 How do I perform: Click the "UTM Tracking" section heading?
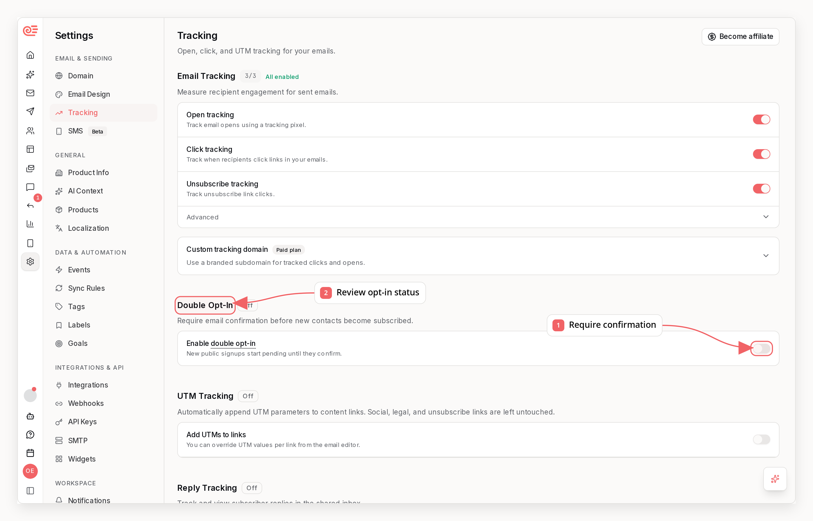click(x=205, y=396)
